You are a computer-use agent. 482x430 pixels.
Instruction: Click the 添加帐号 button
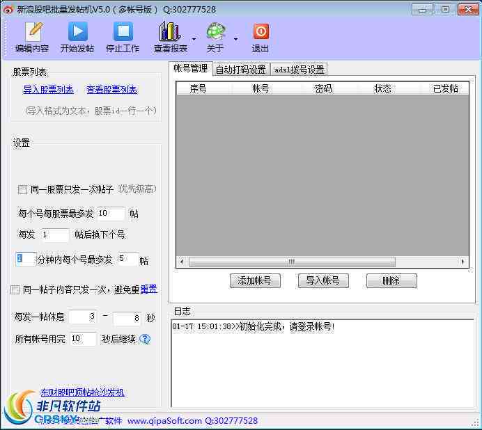tap(255, 280)
